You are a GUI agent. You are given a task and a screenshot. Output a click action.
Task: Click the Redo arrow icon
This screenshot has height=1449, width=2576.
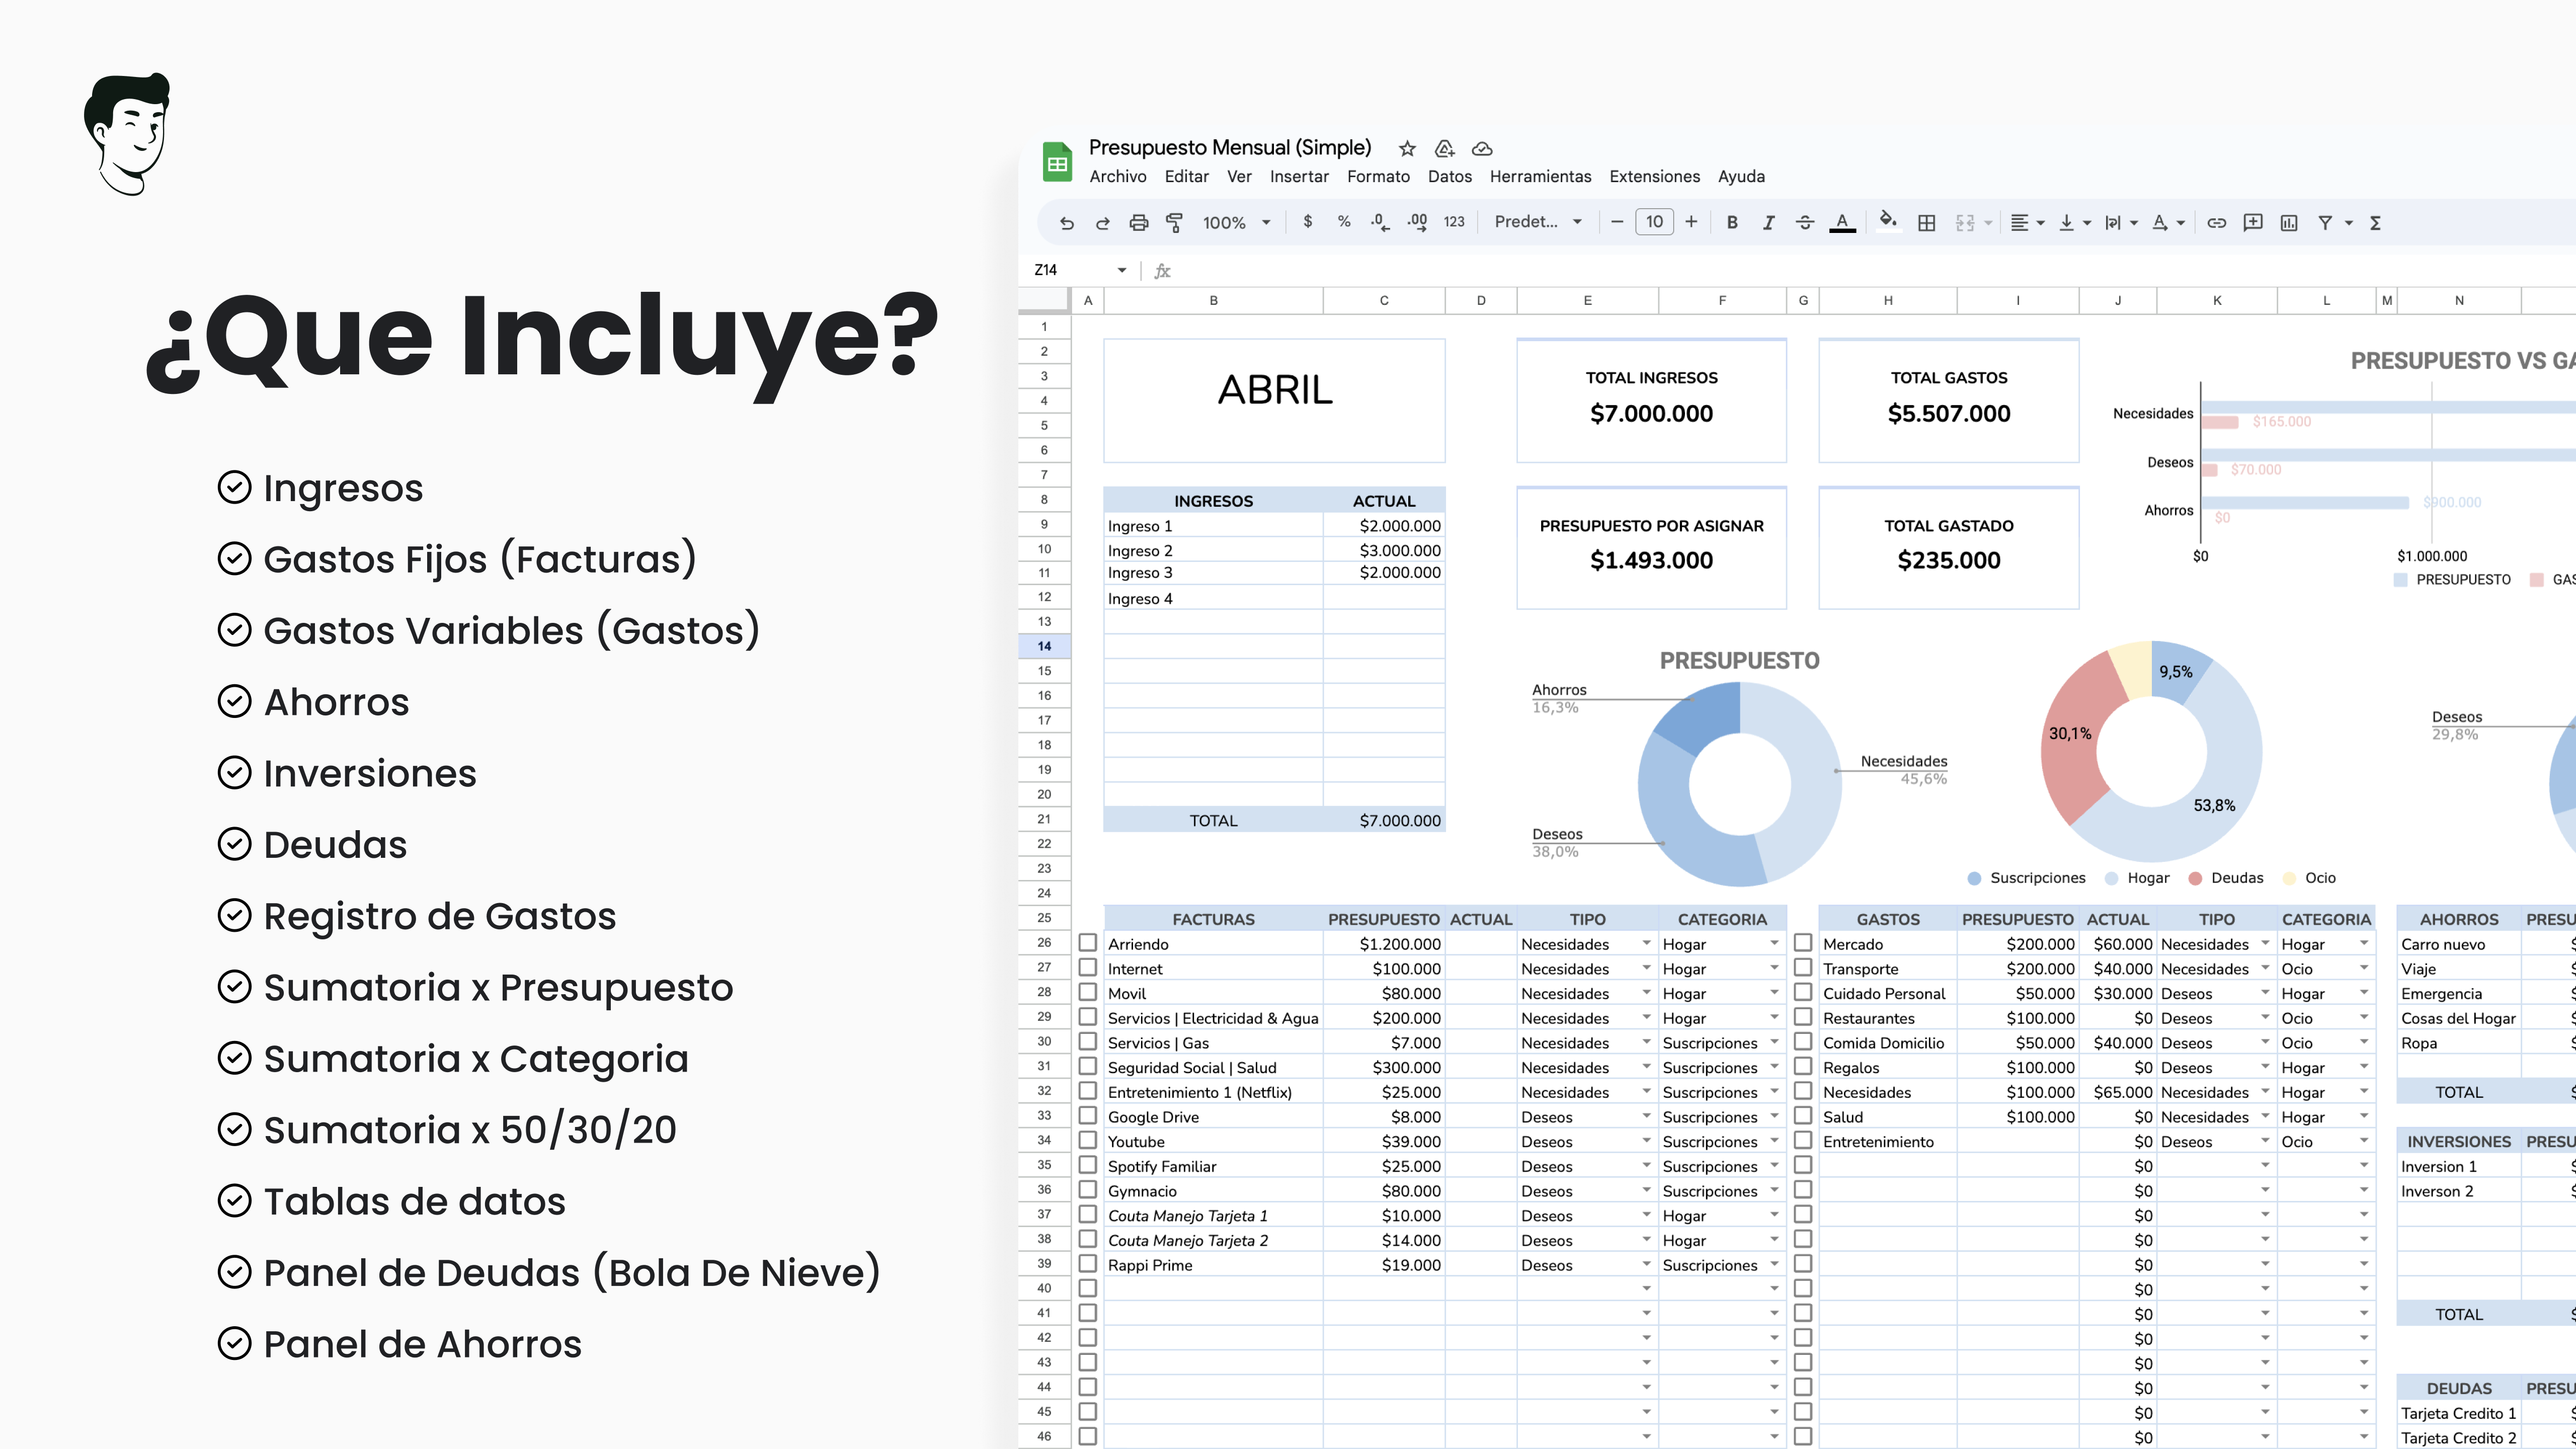[x=1102, y=223]
